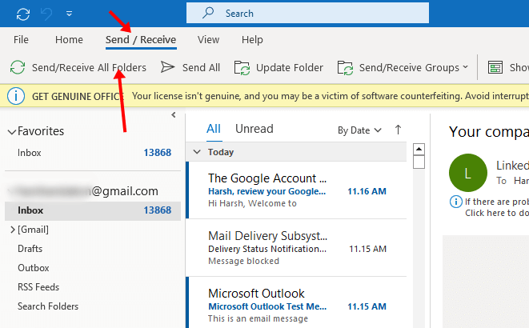Show Unread messages only
The height and width of the screenshot is (328, 529).
[254, 129]
